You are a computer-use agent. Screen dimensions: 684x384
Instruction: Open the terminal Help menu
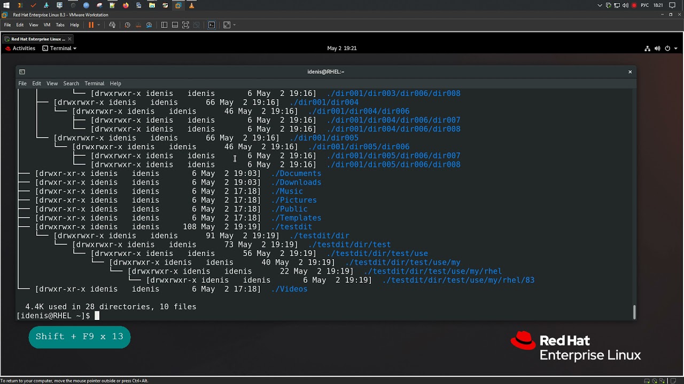point(115,83)
